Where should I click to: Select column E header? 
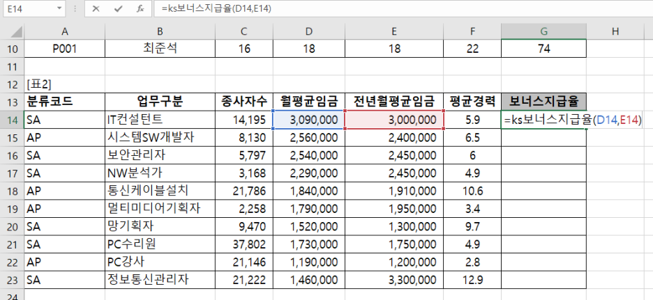click(x=394, y=31)
